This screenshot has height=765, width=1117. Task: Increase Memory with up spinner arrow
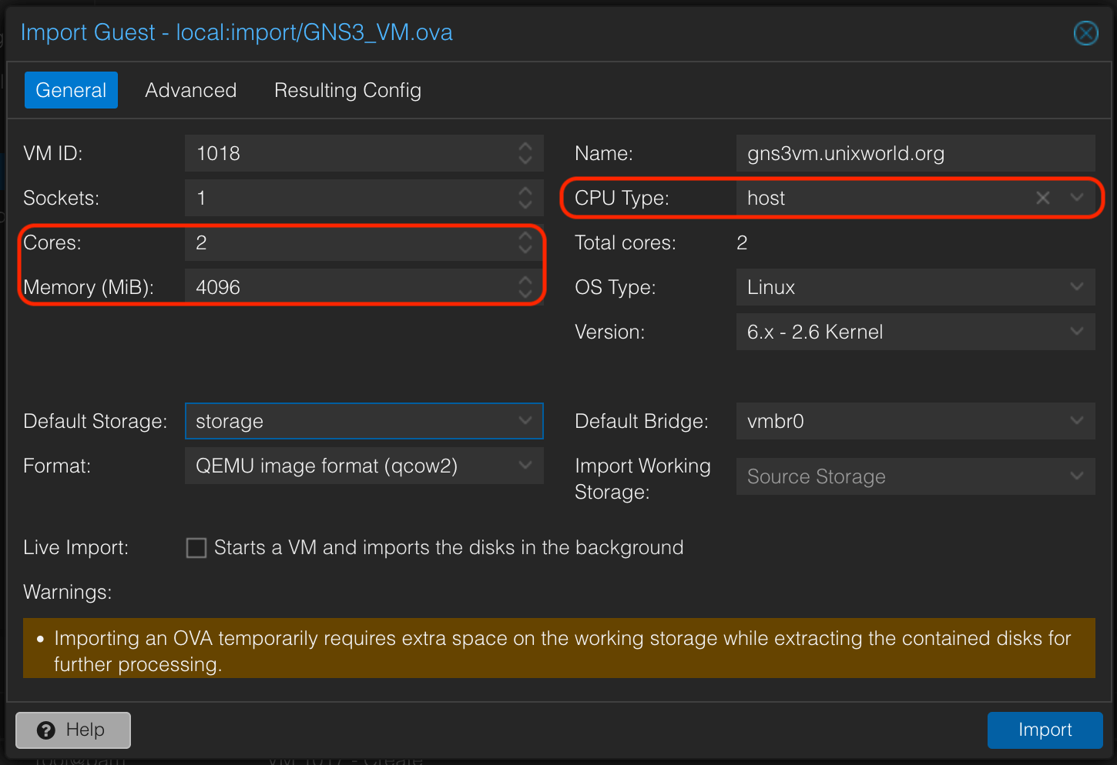pyautogui.click(x=525, y=279)
